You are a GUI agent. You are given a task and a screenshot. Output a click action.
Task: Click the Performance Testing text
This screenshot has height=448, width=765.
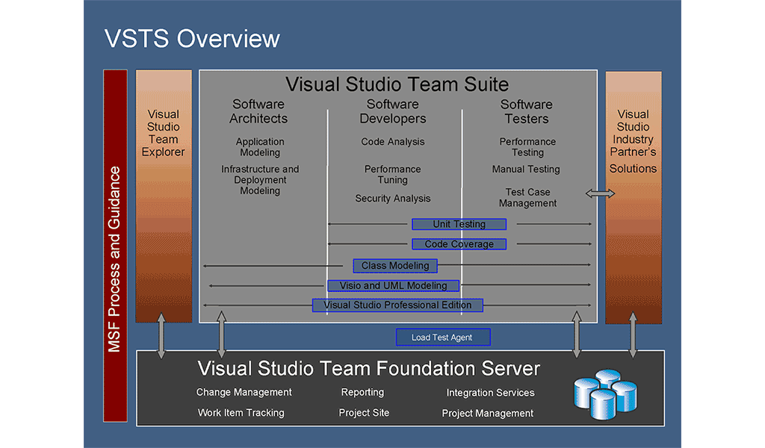pos(527,147)
